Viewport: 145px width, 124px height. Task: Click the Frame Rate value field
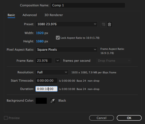pyautogui.click(x=44, y=61)
